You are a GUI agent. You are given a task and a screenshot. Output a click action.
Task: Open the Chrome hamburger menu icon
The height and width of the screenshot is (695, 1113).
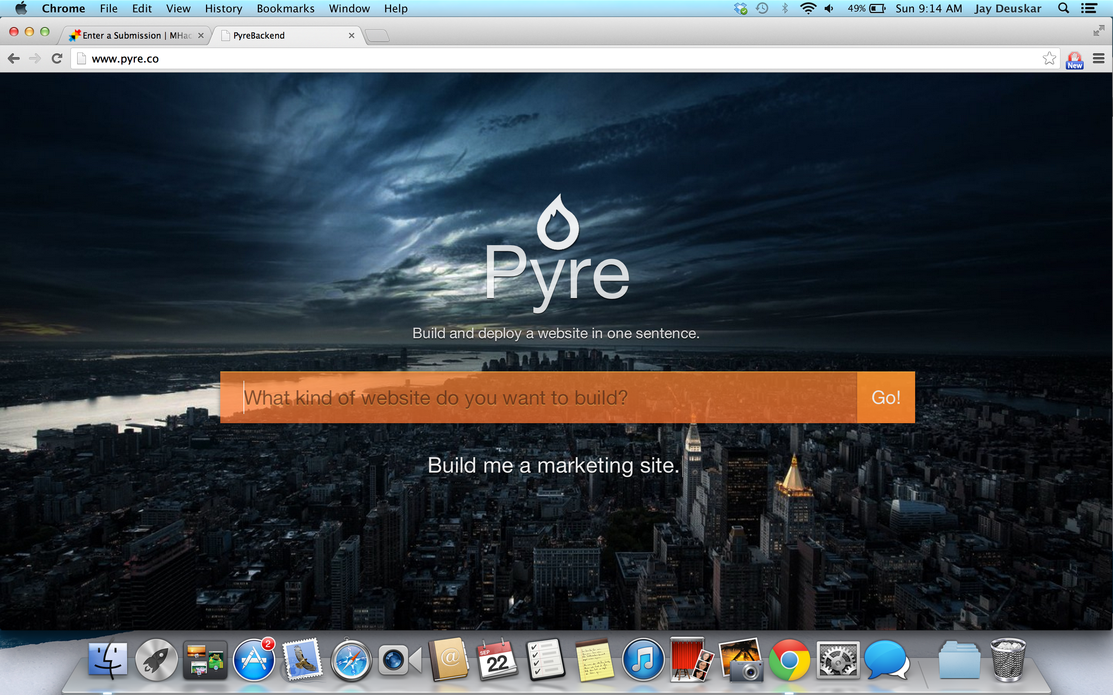1098,59
